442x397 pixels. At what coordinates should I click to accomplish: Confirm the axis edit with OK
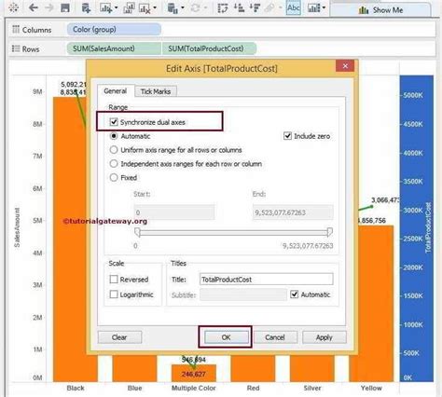coord(226,337)
